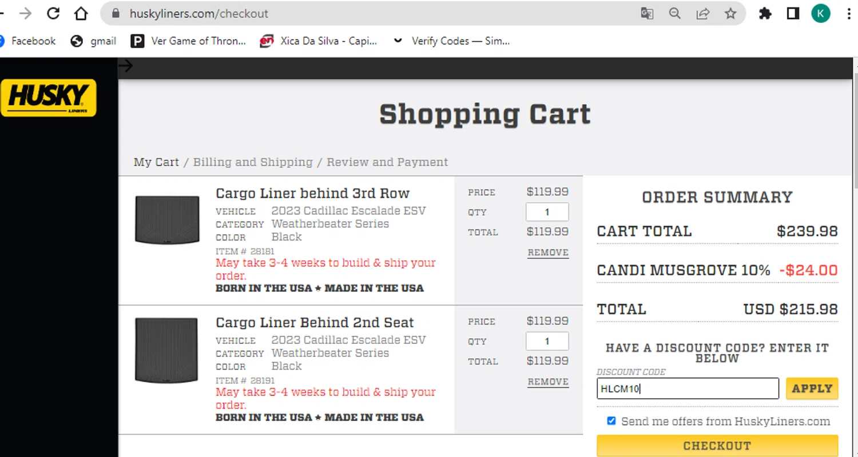Uncheck Send me offers from HuskyLiners.com
The width and height of the screenshot is (858, 457).
pyautogui.click(x=611, y=421)
